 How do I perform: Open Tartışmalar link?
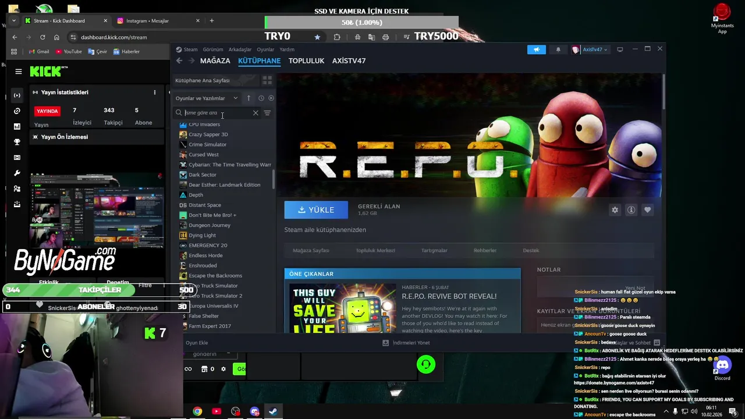tap(434, 250)
